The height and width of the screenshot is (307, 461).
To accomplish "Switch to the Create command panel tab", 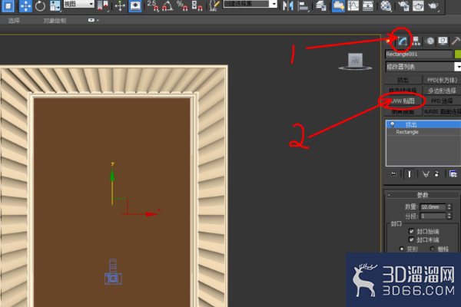I will 390,41.
